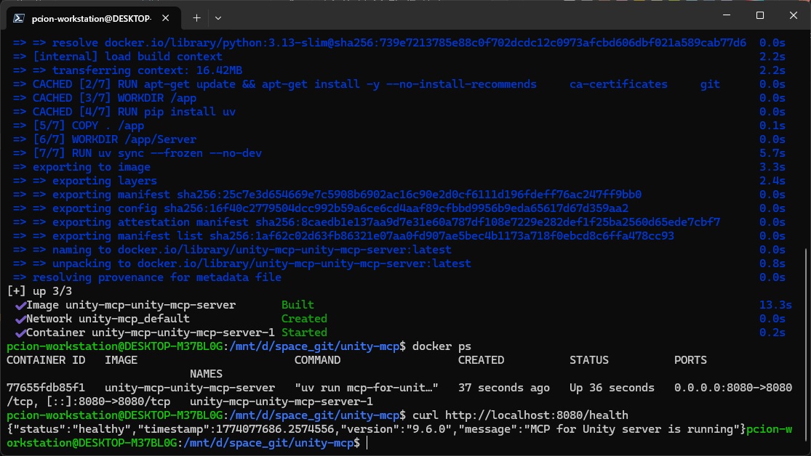811x456 pixels.
Task: Click the checkmark beside Container unity-mcp-unity-mcp-server-1
Action: [20, 333]
